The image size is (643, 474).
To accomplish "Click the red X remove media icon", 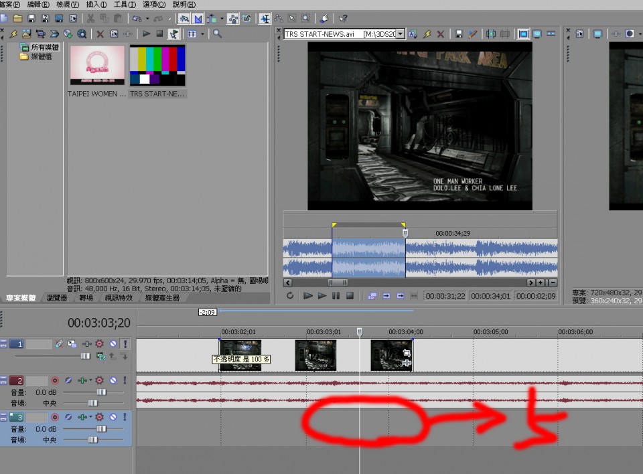I will pyautogui.click(x=100, y=33).
